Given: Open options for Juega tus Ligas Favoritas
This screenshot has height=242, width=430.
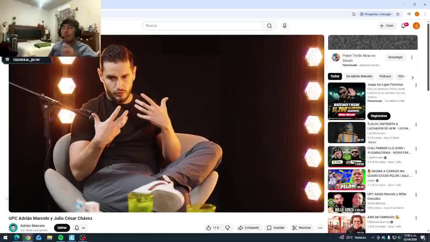Looking at the screenshot, I should (416, 85).
